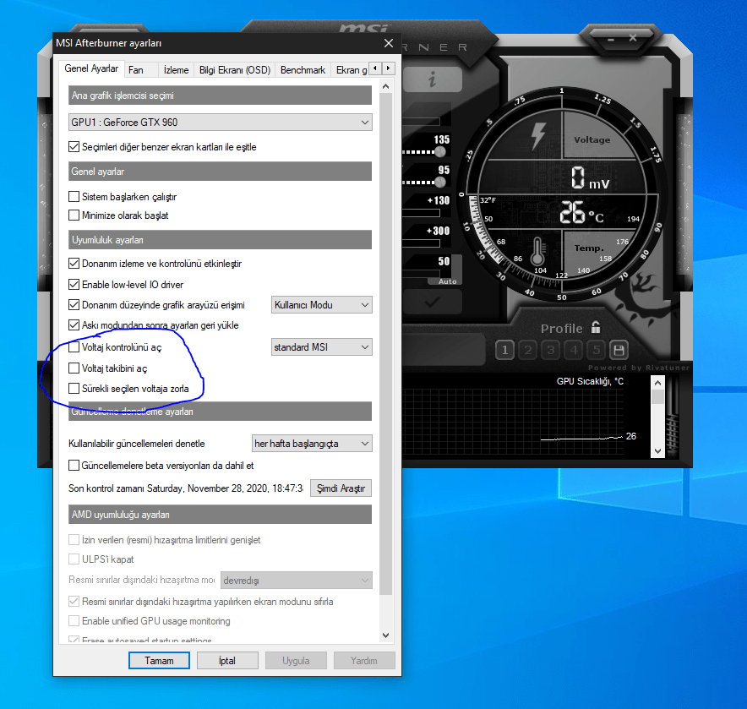This screenshot has height=709, width=747.
Task: Check Sürekli seçilen voltaja zorla
Action: coord(74,389)
